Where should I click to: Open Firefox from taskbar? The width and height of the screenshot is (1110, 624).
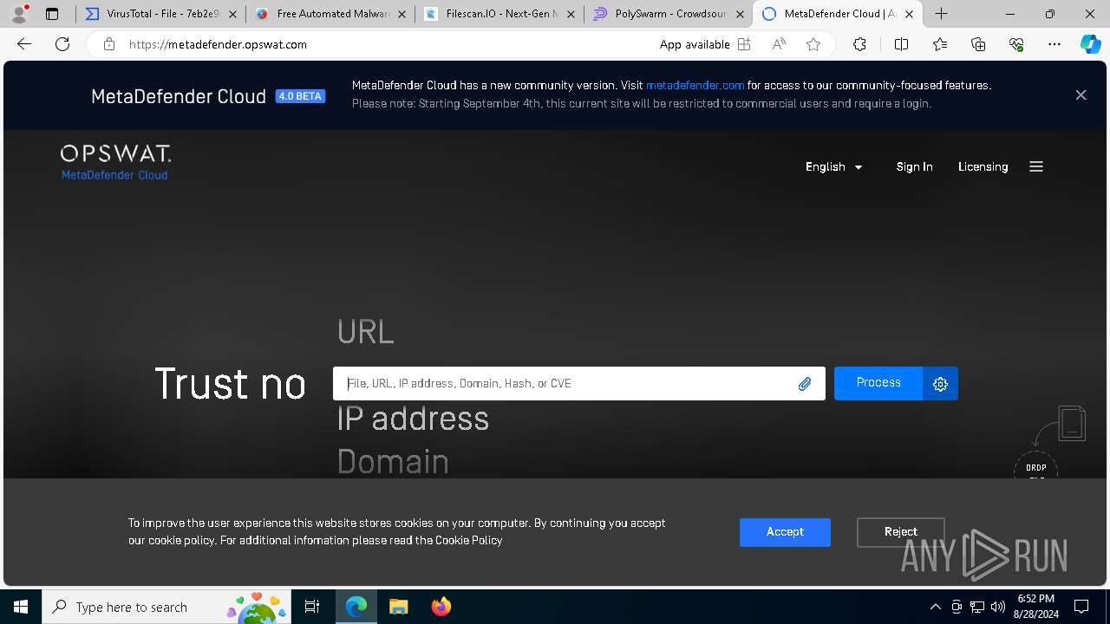point(441,607)
